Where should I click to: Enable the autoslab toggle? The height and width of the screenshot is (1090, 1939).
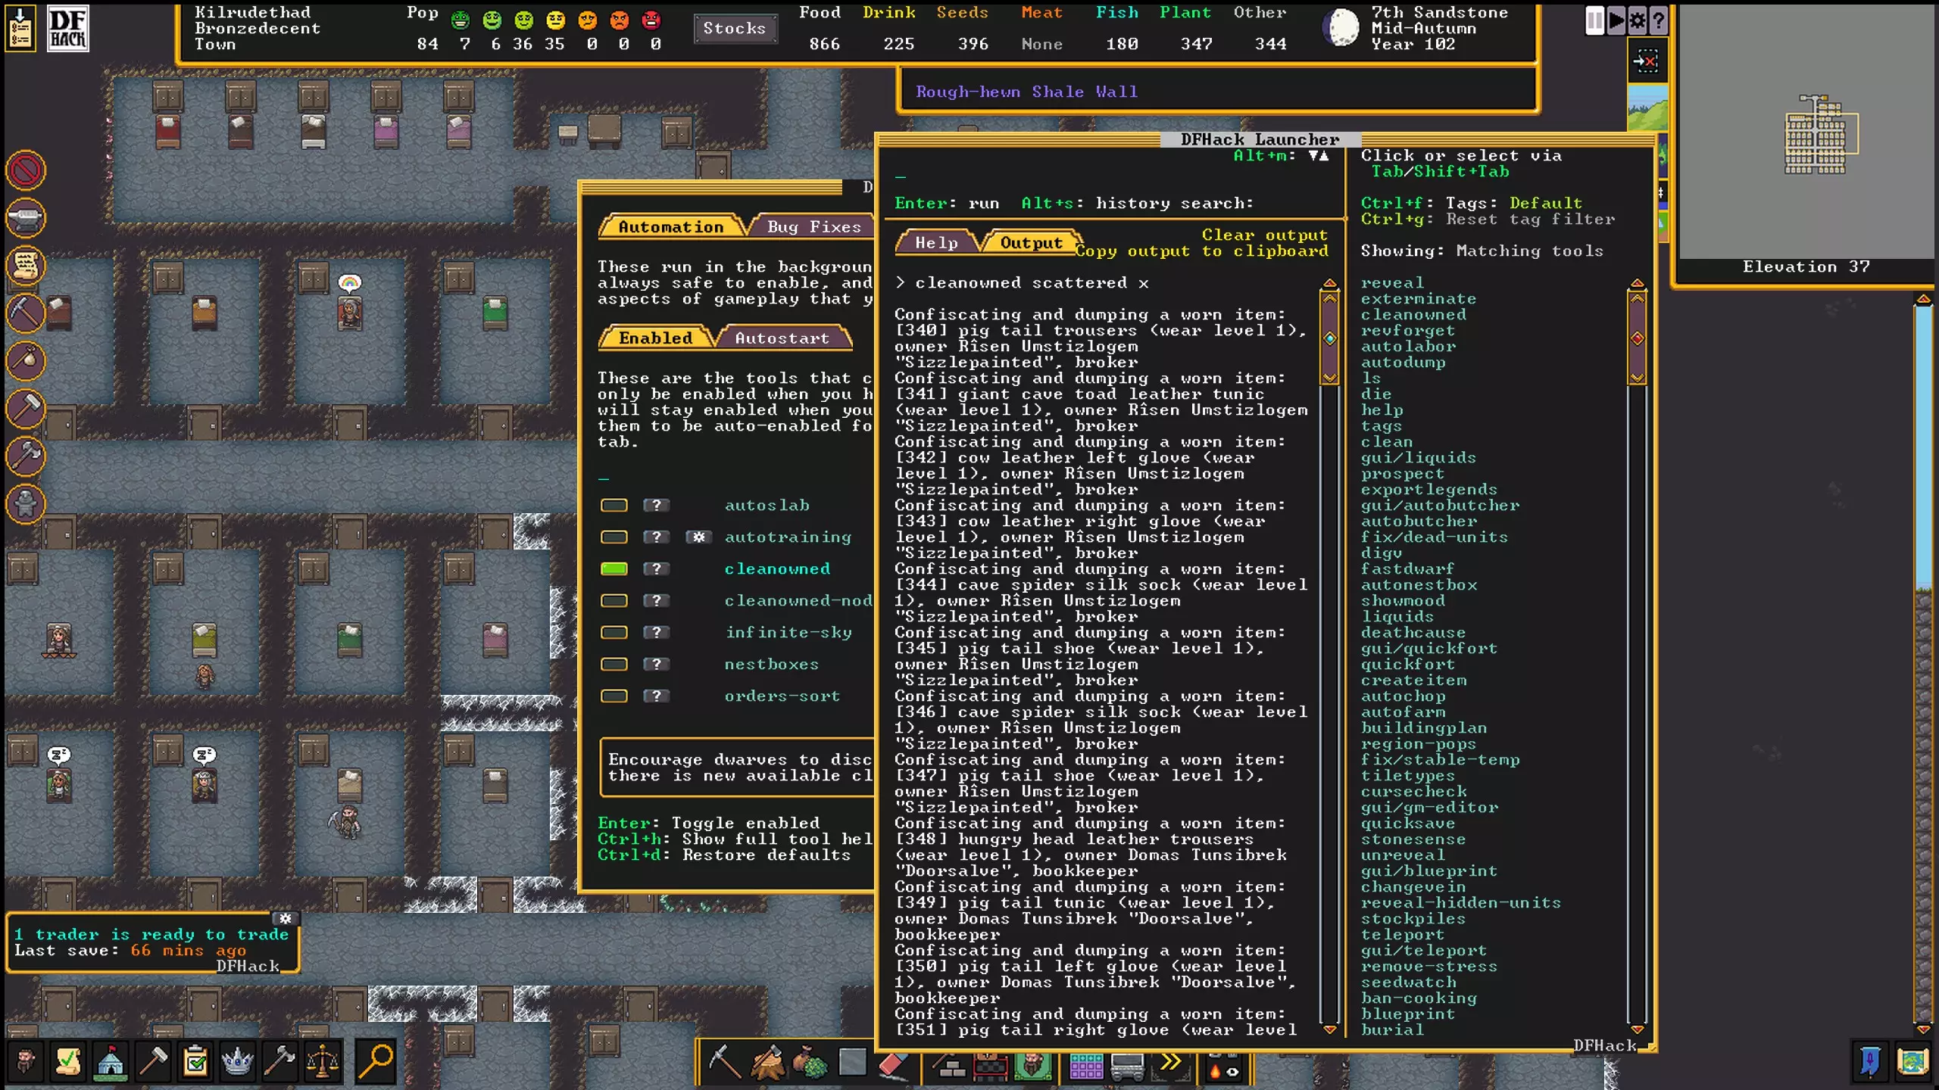(x=614, y=505)
